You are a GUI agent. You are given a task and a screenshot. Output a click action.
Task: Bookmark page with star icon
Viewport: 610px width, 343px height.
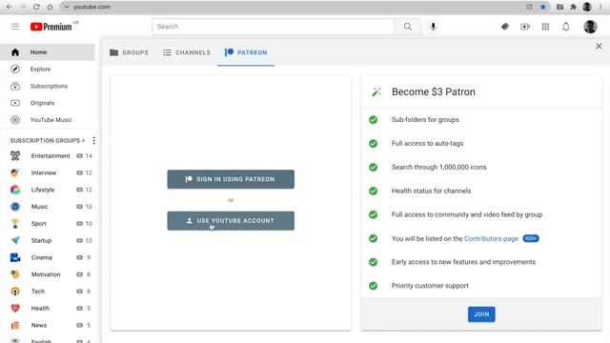point(543,7)
